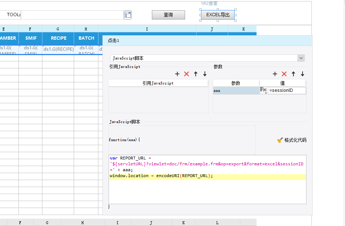Move the parameter up in list
Screen dimensions: 345x226
tap(293, 74)
